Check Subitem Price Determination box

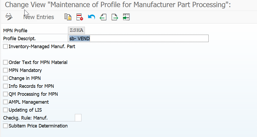point(5,126)
